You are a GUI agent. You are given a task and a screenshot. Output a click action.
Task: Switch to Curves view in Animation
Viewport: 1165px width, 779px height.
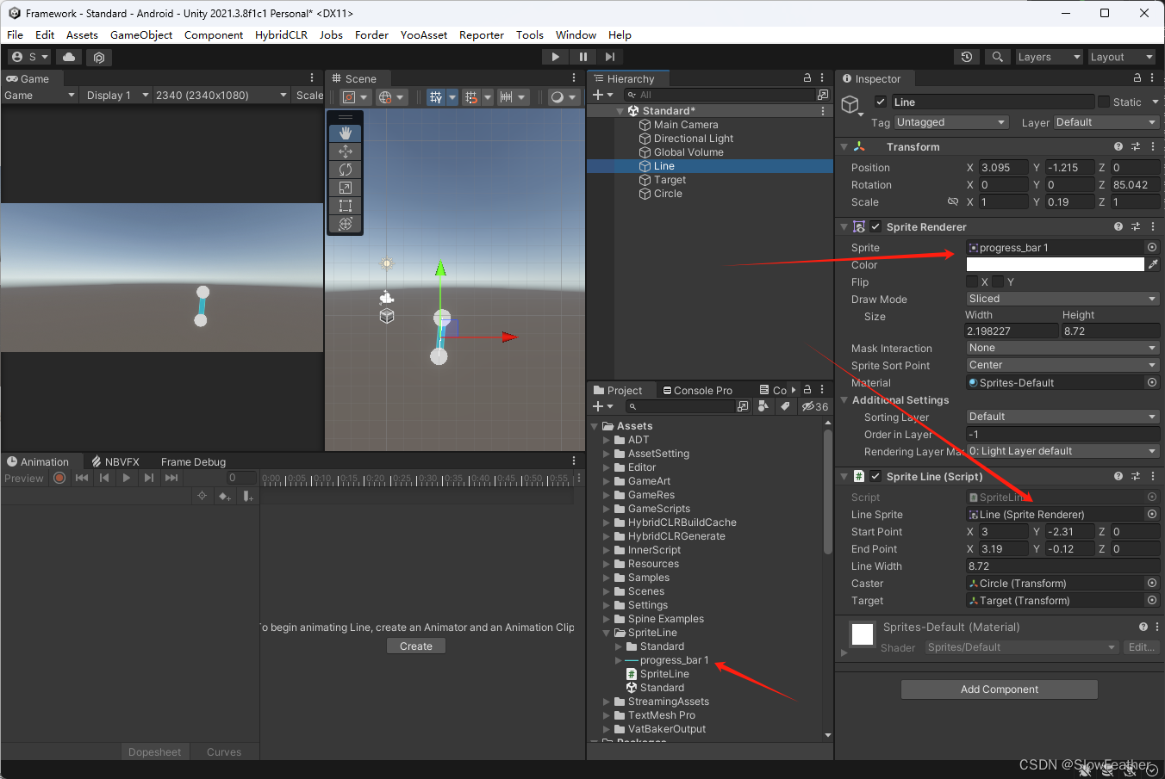pos(224,751)
